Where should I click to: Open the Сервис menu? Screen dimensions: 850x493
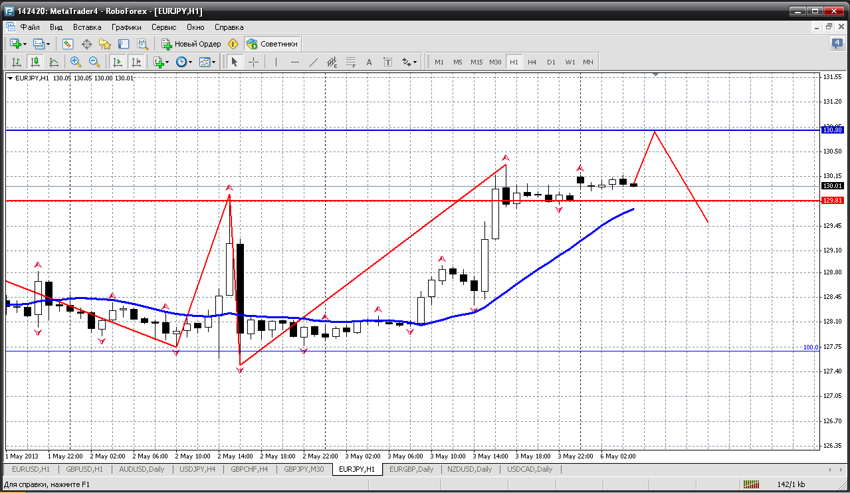[x=163, y=27]
